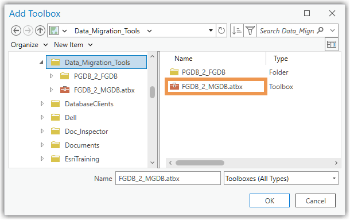Go back with the back arrow button

coord(16,30)
